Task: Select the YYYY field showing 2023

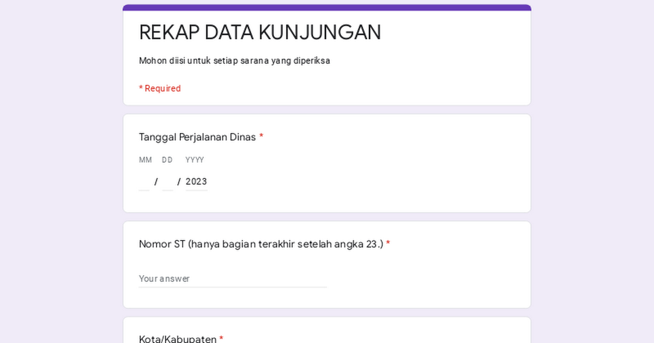Action: tap(196, 181)
